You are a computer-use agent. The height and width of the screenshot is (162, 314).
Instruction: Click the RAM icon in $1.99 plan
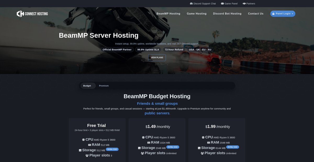(x=209, y=143)
